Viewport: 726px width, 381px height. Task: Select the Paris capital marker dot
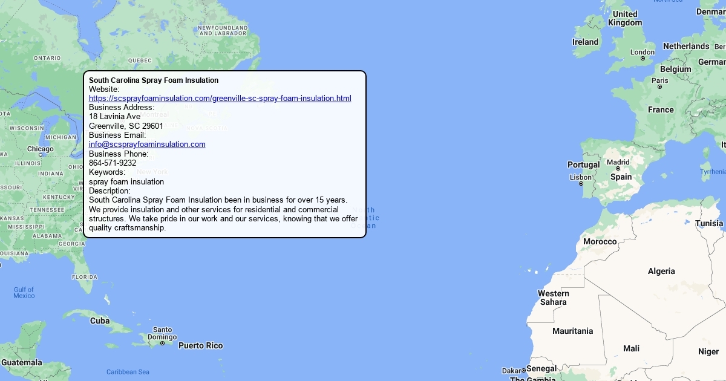point(659,87)
